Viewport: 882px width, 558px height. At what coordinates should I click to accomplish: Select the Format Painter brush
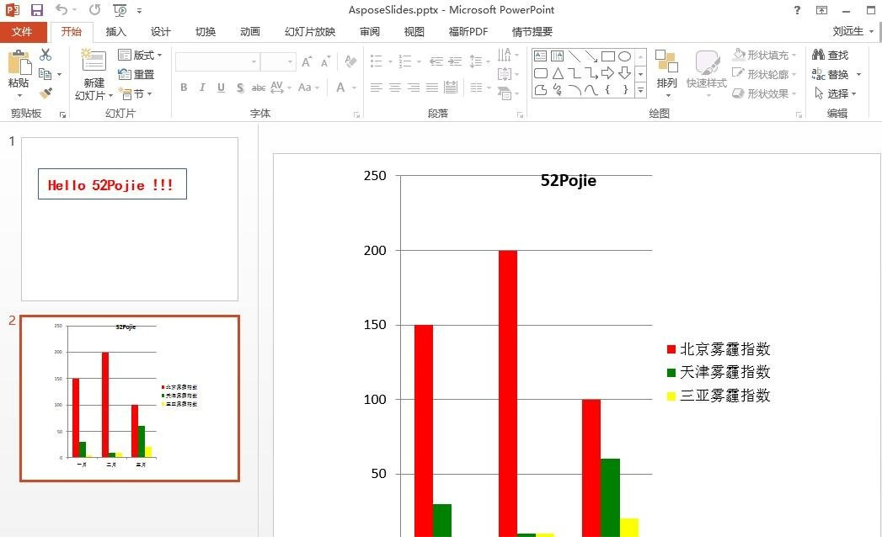point(45,92)
